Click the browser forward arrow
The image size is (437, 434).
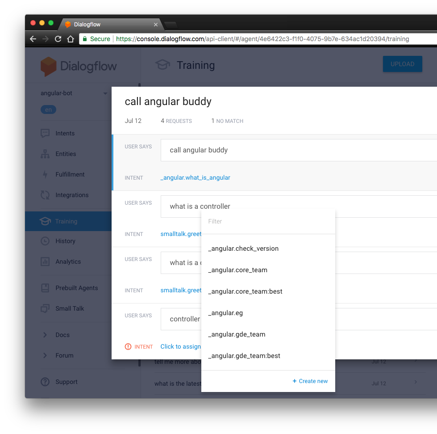(x=46, y=39)
